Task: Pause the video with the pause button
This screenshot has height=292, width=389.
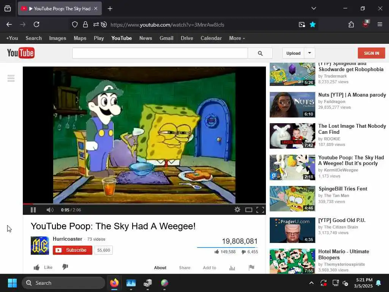Action: (x=33, y=210)
